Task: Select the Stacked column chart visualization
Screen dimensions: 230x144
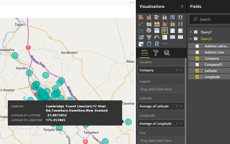Action: [149, 17]
